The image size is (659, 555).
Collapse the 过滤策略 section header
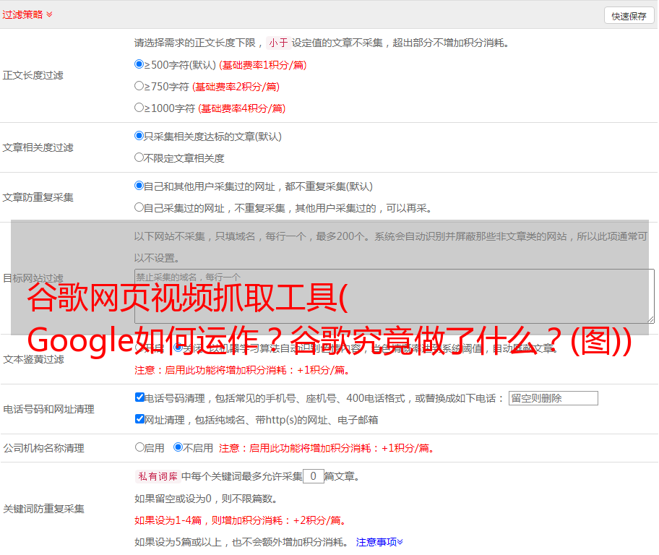click(x=27, y=14)
